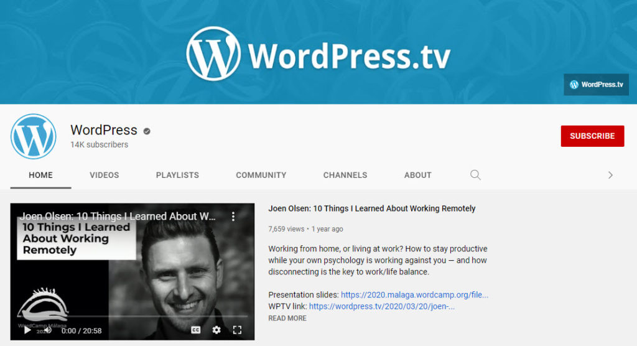Click the video progress bar
The height and width of the screenshot is (346, 637).
coord(133,316)
